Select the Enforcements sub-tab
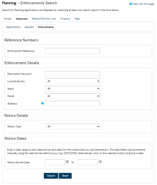Image resolution: width=157 pixels, height=185 pixels. click(x=46, y=27)
